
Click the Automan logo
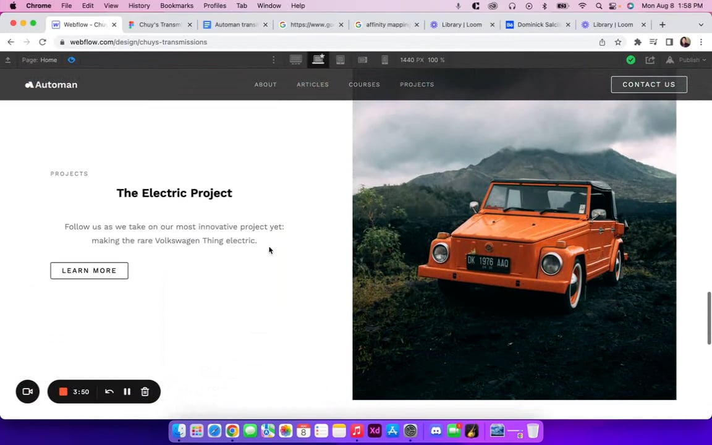point(51,85)
